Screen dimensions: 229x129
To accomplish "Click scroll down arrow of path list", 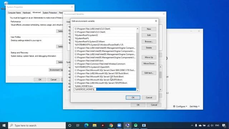I will pos(137,90).
